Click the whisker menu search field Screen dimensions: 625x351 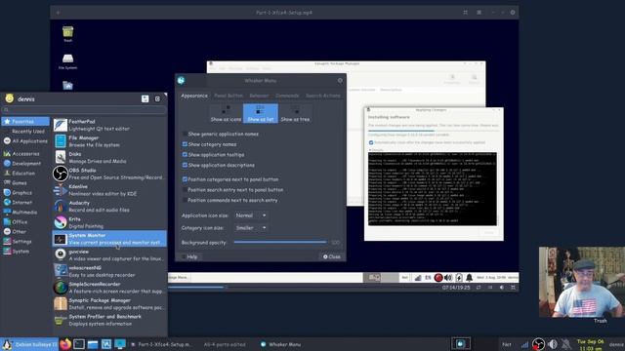pyautogui.click(x=84, y=109)
